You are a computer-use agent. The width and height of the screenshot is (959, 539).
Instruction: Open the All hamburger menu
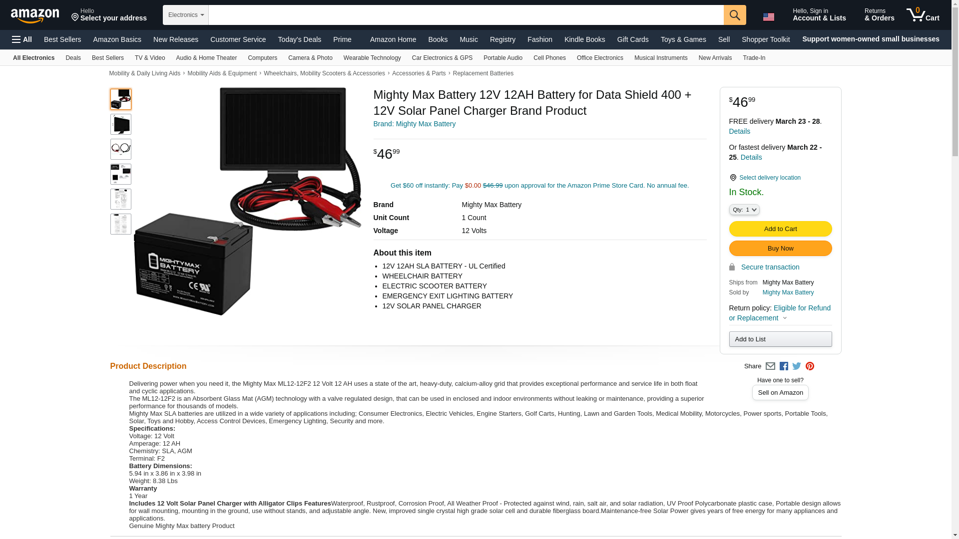pyautogui.click(x=22, y=39)
